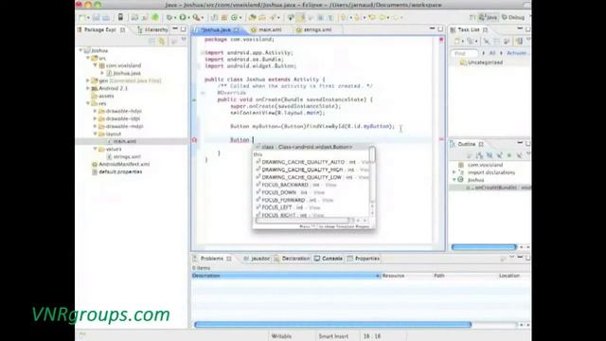Select default.properties file
Viewport: 606px width, 341px height.
pos(116,171)
